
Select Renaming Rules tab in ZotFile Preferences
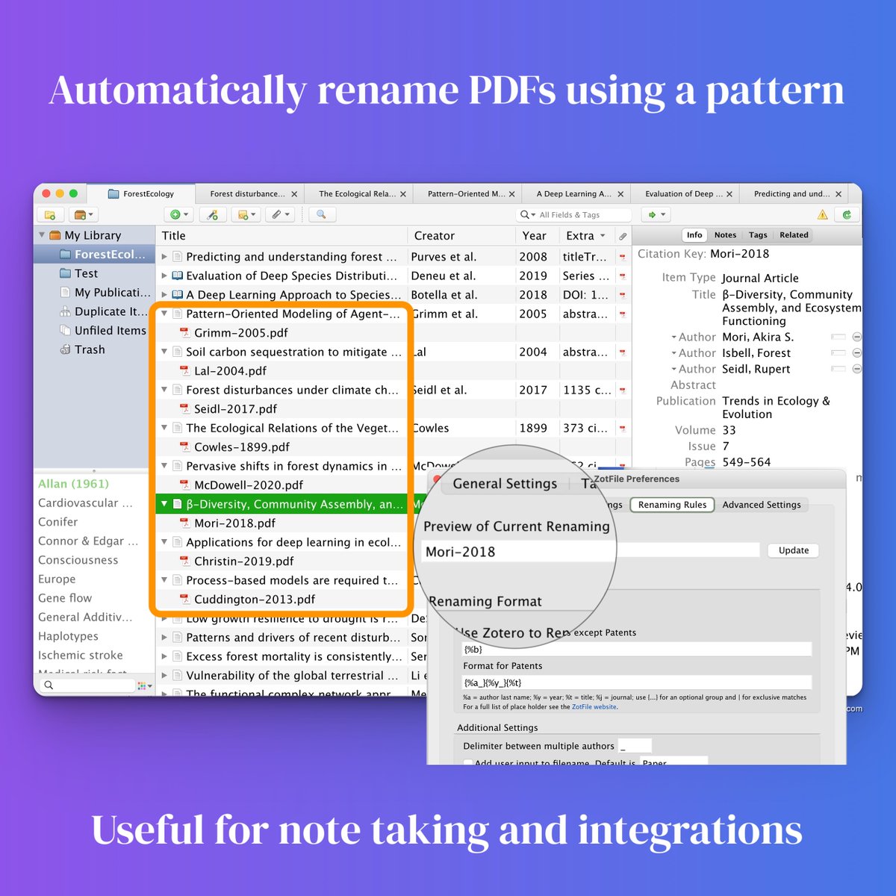672,505
